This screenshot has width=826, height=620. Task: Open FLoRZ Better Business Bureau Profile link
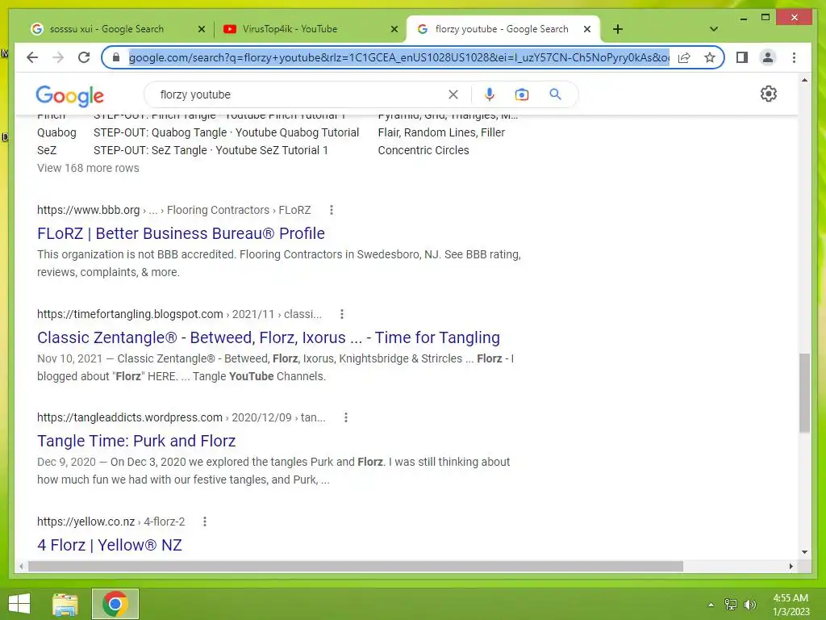181,233
